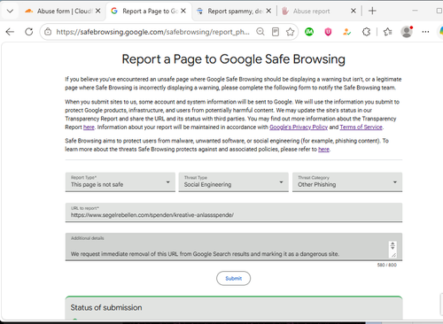Open the green circular extension icon
443x324 pixels.
click(309, 32)
